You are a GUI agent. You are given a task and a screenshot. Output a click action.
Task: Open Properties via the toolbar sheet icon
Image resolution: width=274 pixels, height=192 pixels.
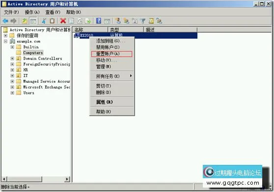pos(71,21)
